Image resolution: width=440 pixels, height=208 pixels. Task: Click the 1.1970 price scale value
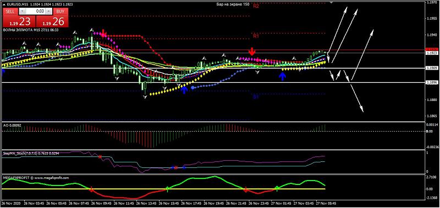pyautogui.click(x=432, y=3)
